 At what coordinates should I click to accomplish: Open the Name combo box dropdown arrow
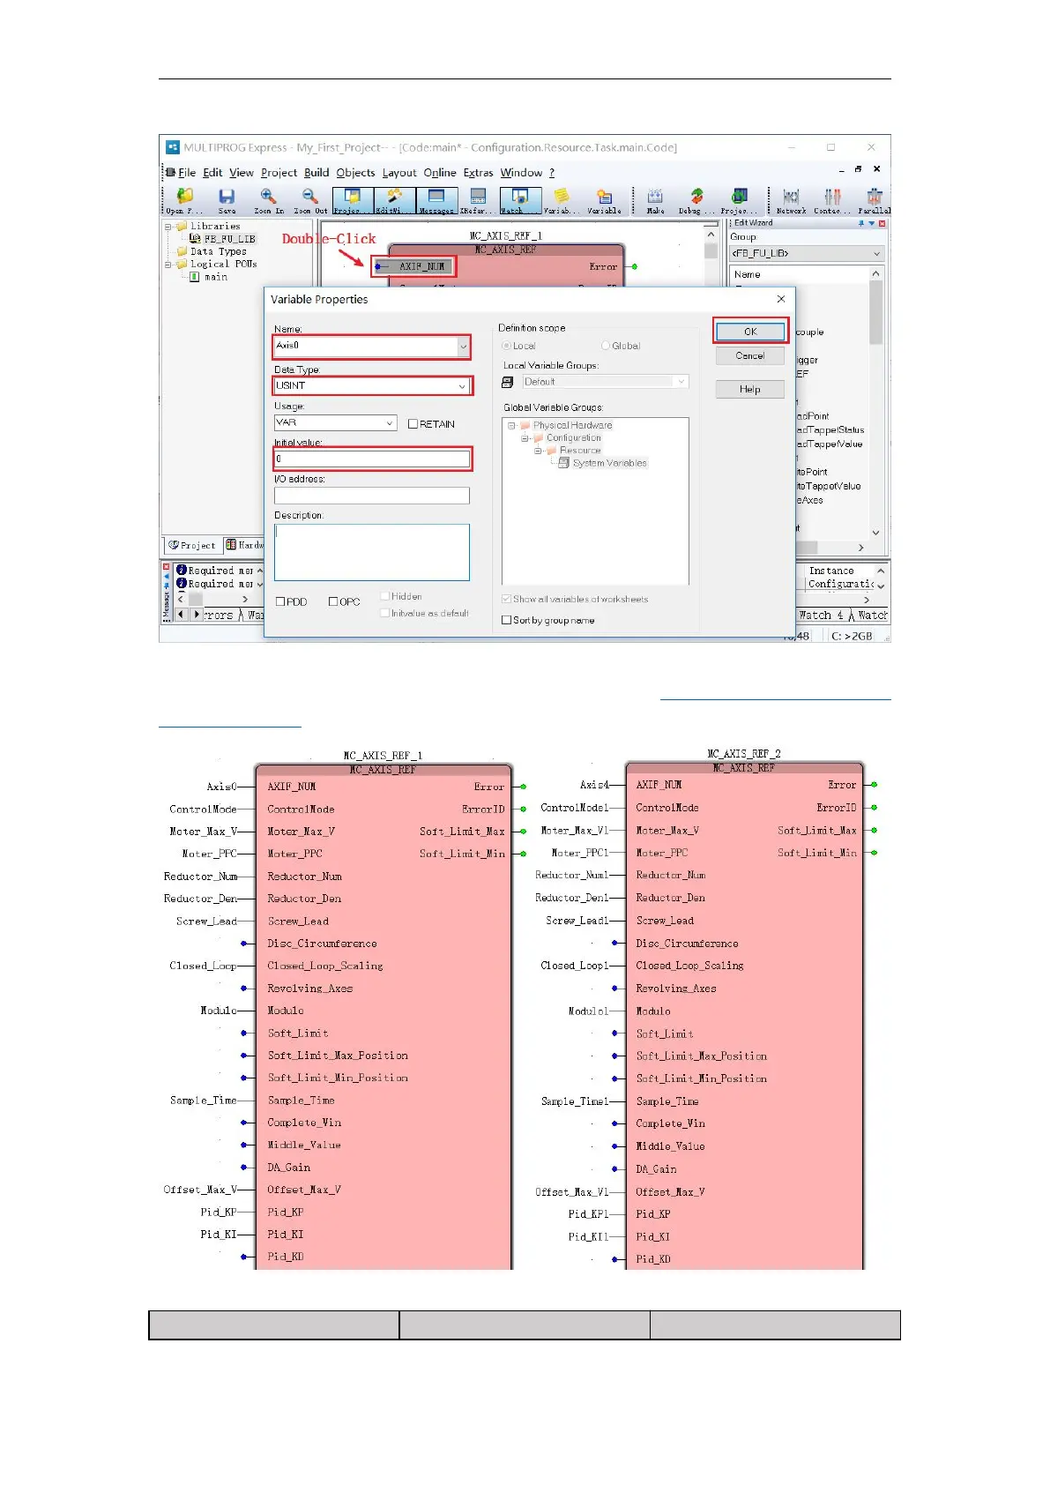point(463,347)
